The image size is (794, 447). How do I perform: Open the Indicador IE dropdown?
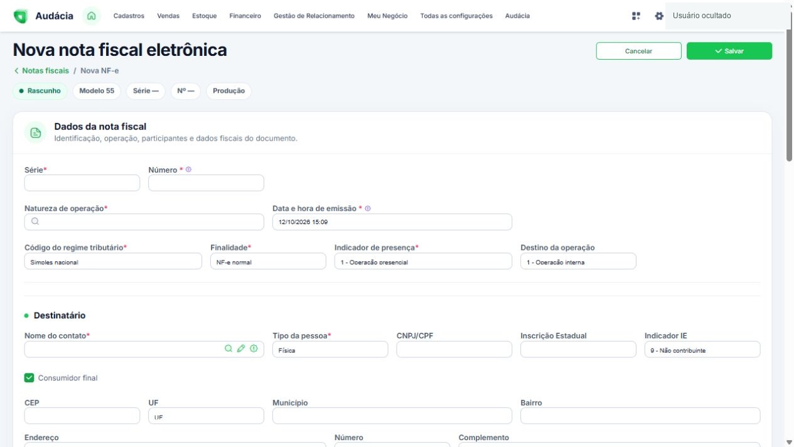pyautogui.click(x=702, y=350)
